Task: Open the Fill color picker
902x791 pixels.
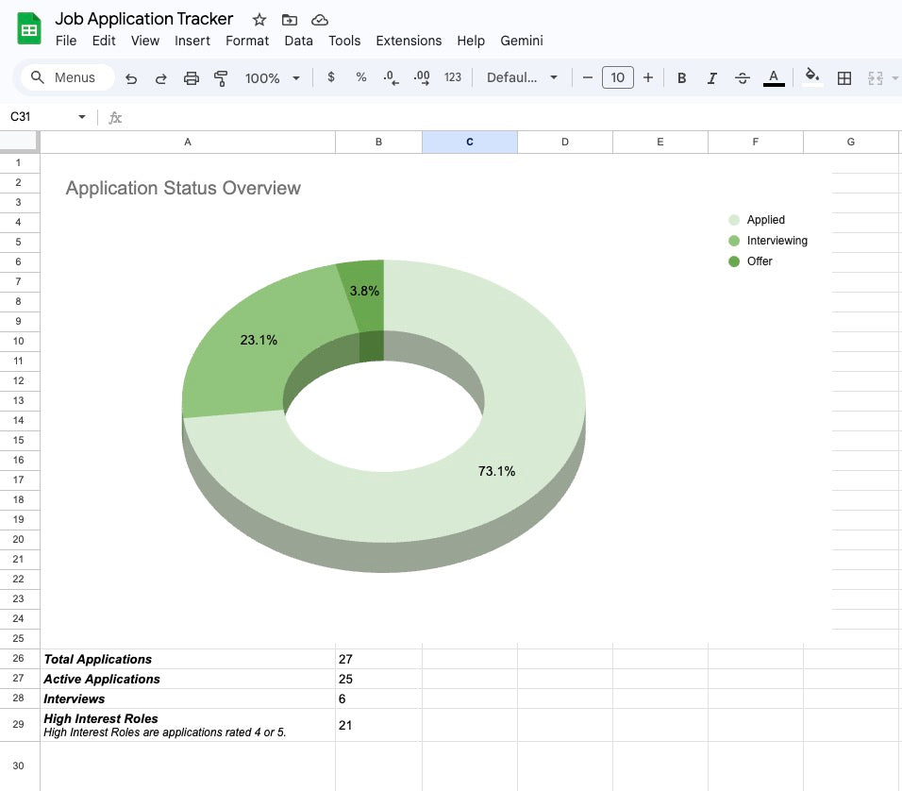Action: [811, 77]
